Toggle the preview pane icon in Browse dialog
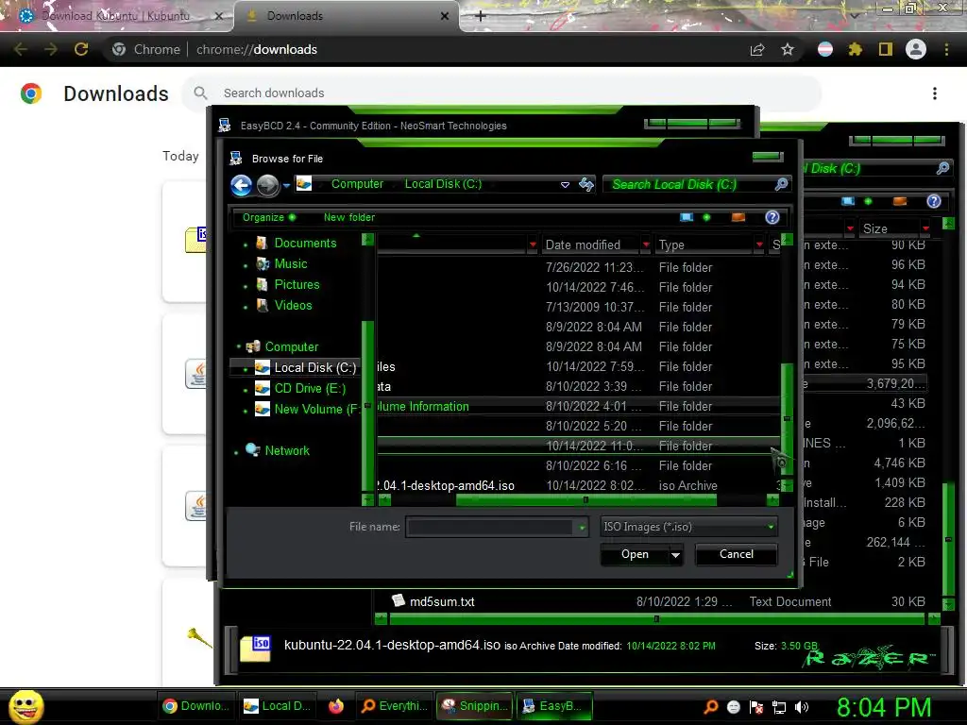 click(x=738, y=217)
